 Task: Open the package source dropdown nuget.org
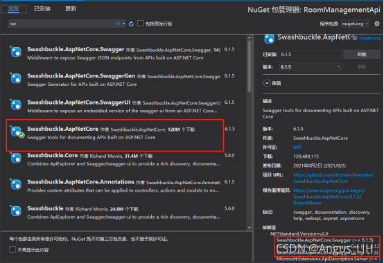[355, 24]
